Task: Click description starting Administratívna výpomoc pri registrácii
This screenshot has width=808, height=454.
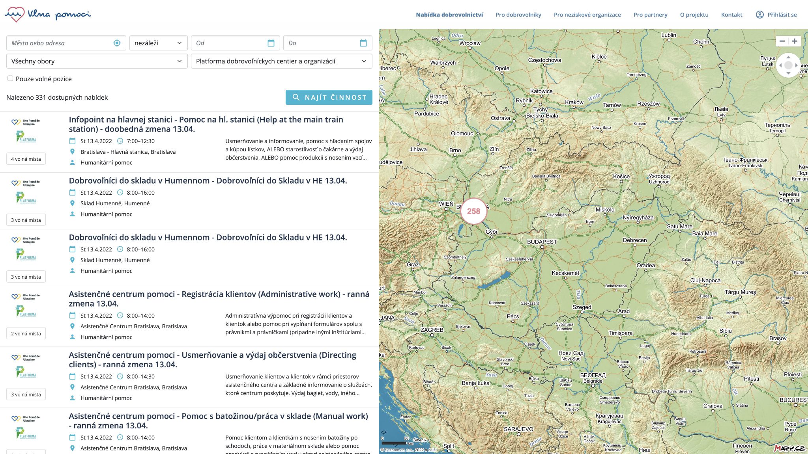Action: 295,324
